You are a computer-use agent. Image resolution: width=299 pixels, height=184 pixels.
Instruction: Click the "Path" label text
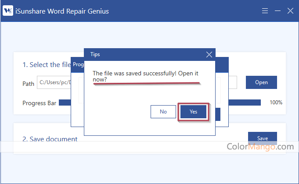[x=28, y=83]
